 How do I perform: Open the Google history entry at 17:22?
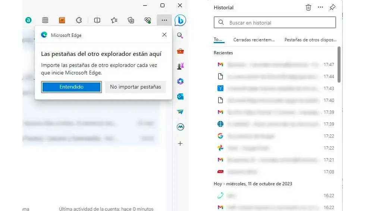(275, 136)
